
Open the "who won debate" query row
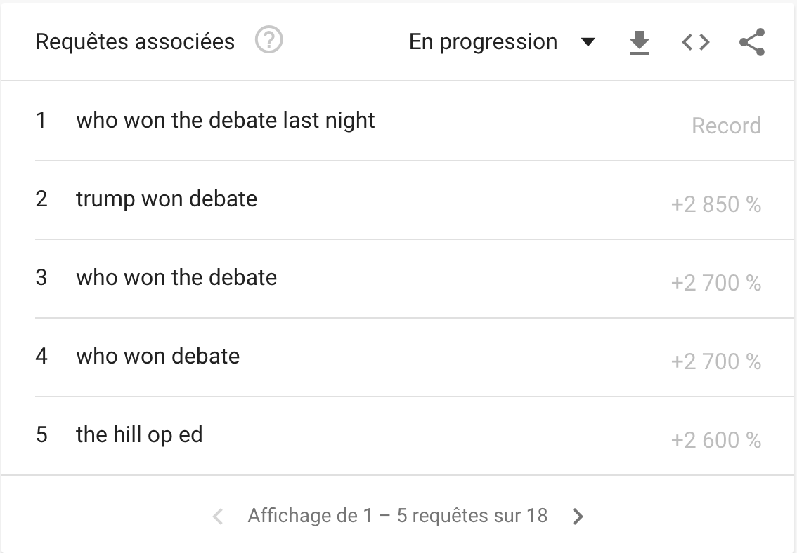(158, 356)
